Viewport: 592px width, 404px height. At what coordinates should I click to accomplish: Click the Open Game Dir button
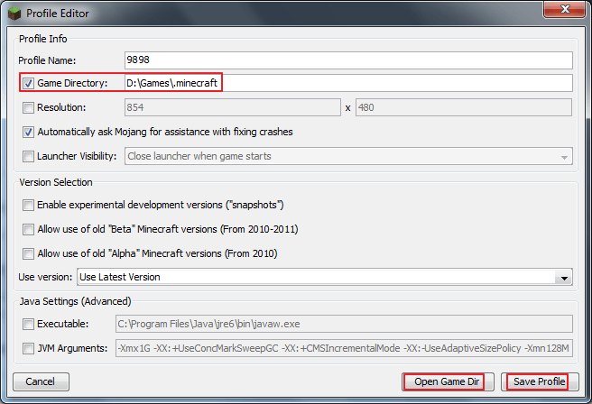[449, 381]
